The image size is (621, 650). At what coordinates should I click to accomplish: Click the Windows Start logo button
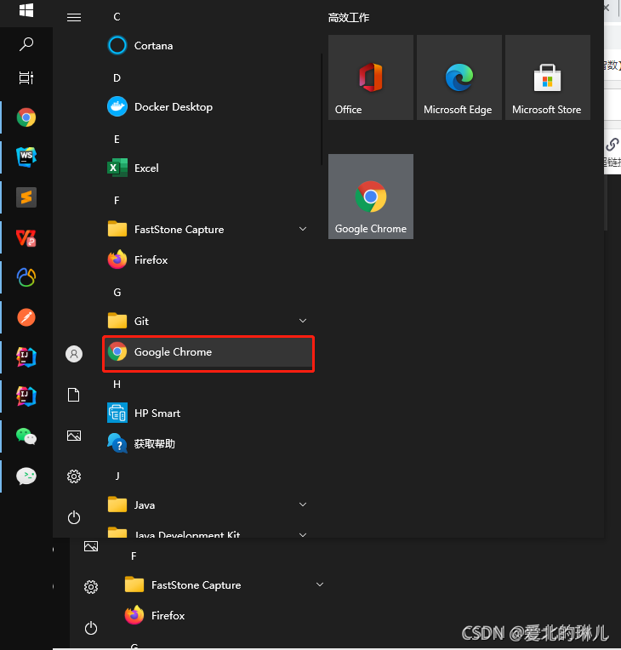click(x=26, y=10)
